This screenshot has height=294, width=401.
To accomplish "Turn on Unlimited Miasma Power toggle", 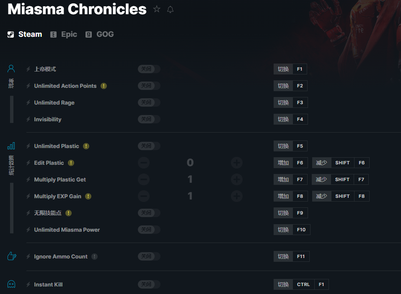I will coord(149,230).
